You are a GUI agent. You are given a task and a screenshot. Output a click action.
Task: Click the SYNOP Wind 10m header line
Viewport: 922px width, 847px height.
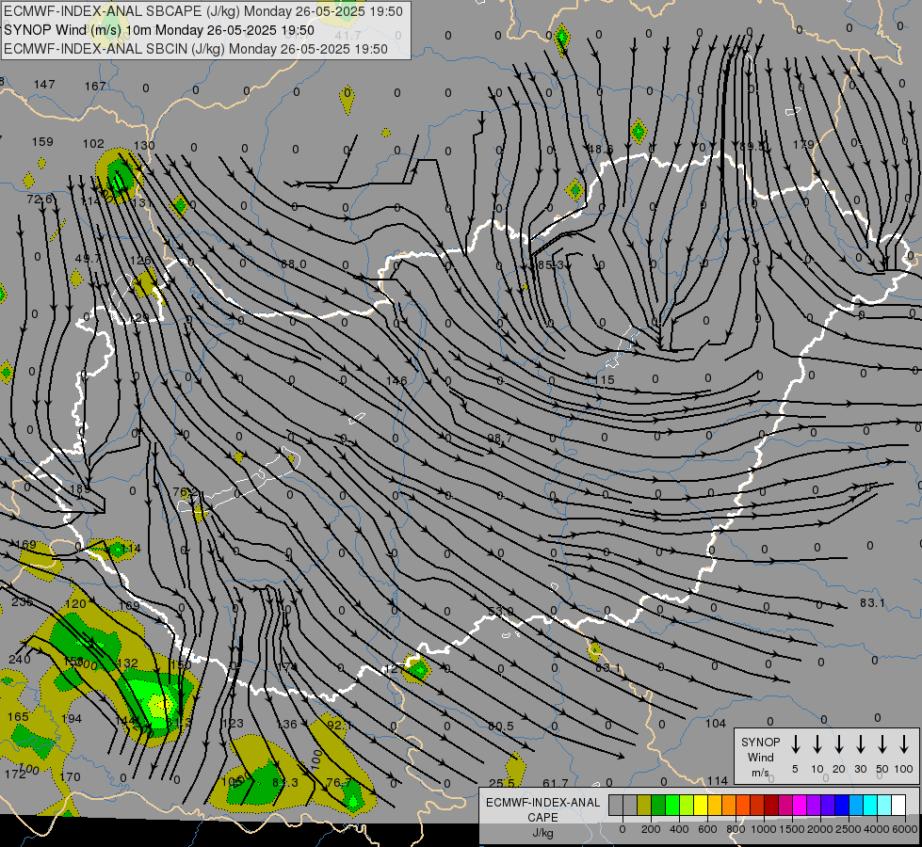click(159, 30)
